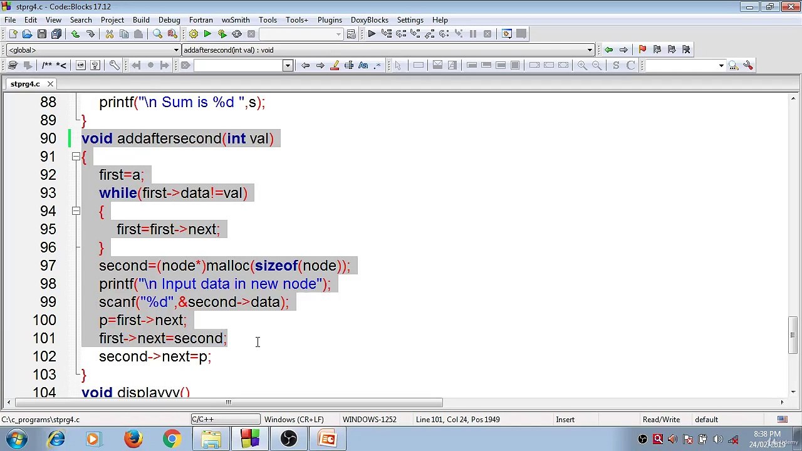Click the taskbar clock showing 8:38 PM

(767, 439)
